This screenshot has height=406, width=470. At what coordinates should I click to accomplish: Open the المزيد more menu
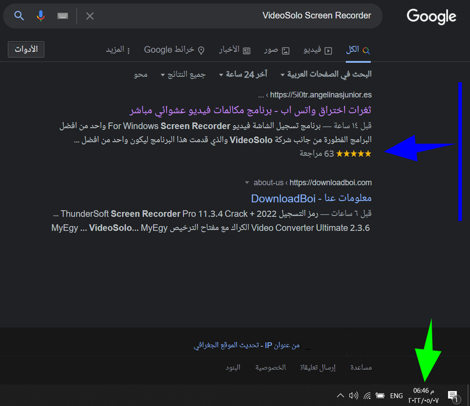tap(118, 50)
